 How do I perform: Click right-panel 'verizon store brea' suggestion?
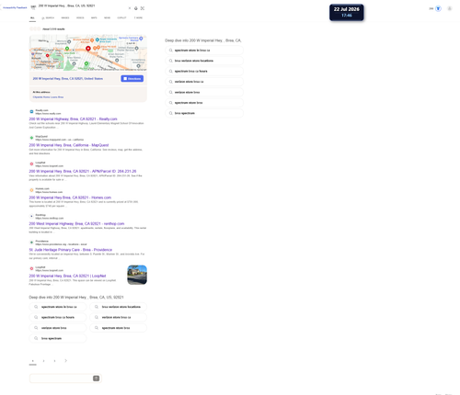[204, 92]
